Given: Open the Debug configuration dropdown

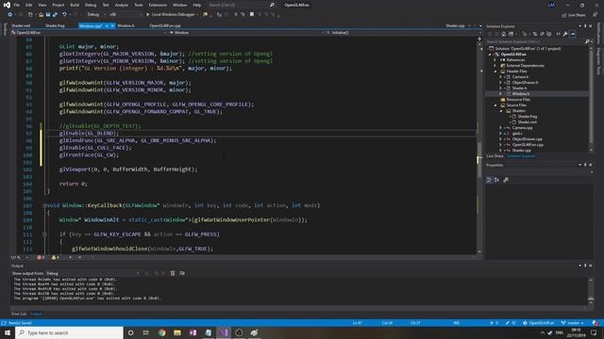Looking at the screenshot, I should 96,15.
